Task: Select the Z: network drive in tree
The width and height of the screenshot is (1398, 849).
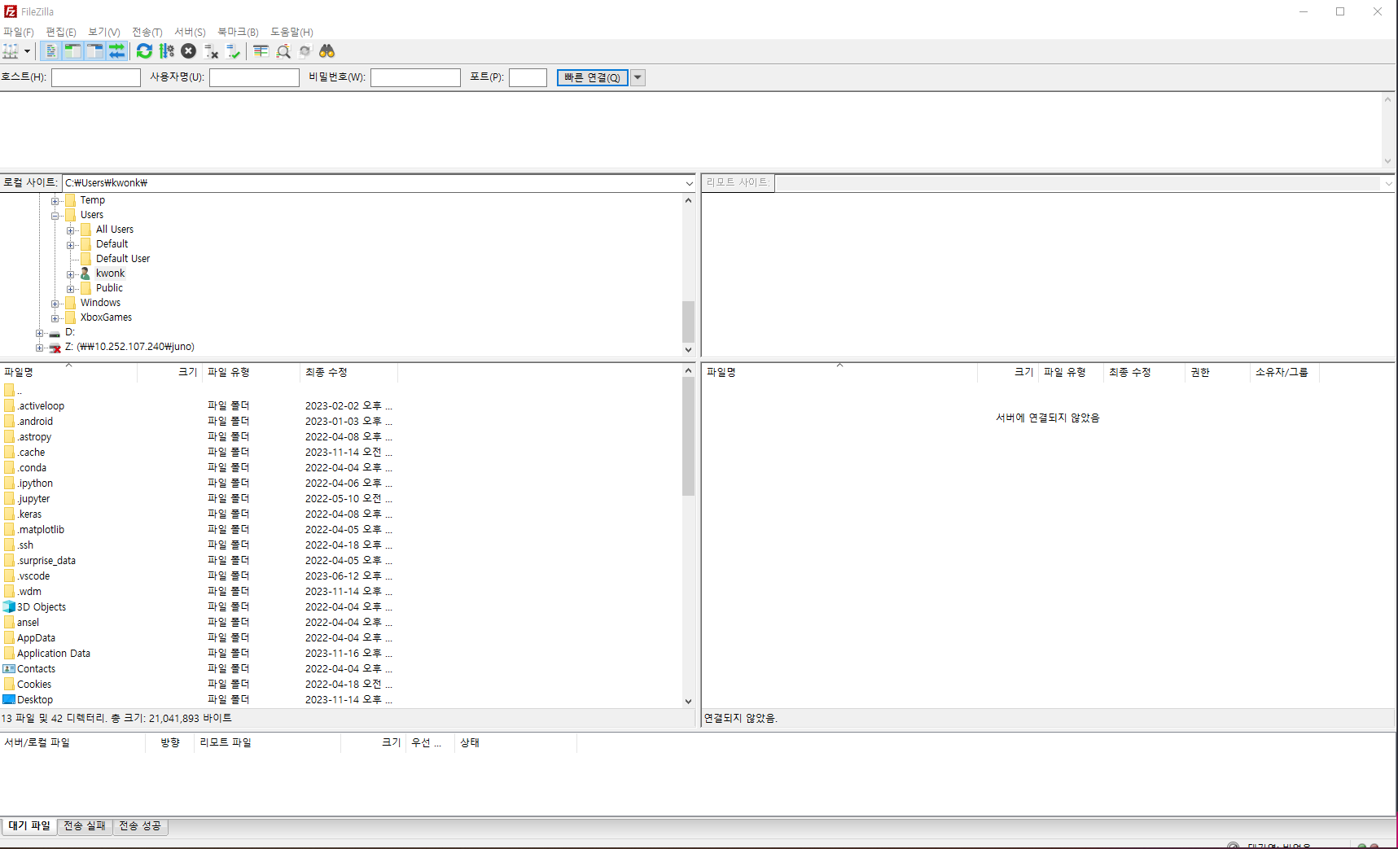Action: (129, 347)
